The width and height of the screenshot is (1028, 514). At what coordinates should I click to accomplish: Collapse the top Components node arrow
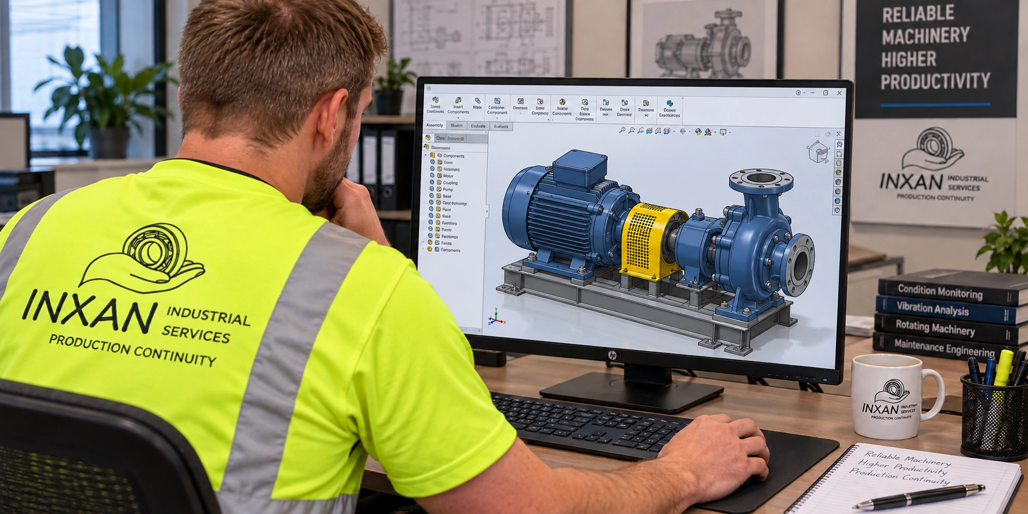tap(426, 156)
